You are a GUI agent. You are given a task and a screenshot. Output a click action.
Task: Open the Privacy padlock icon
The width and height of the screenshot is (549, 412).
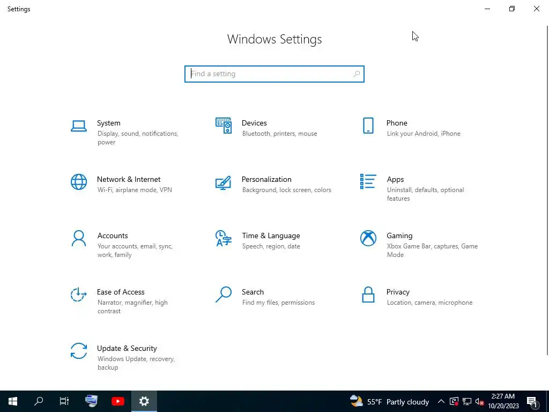(x=368, y=295)
